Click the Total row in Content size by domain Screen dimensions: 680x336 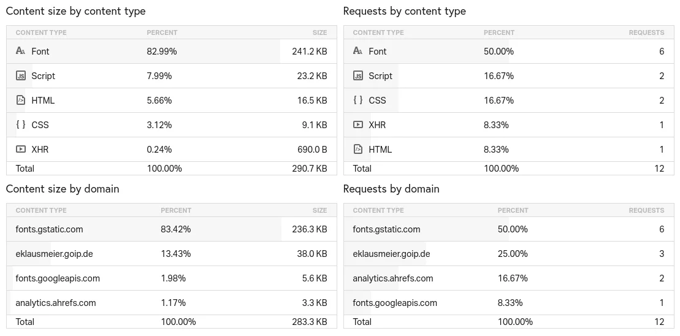(x=25, y=322)
